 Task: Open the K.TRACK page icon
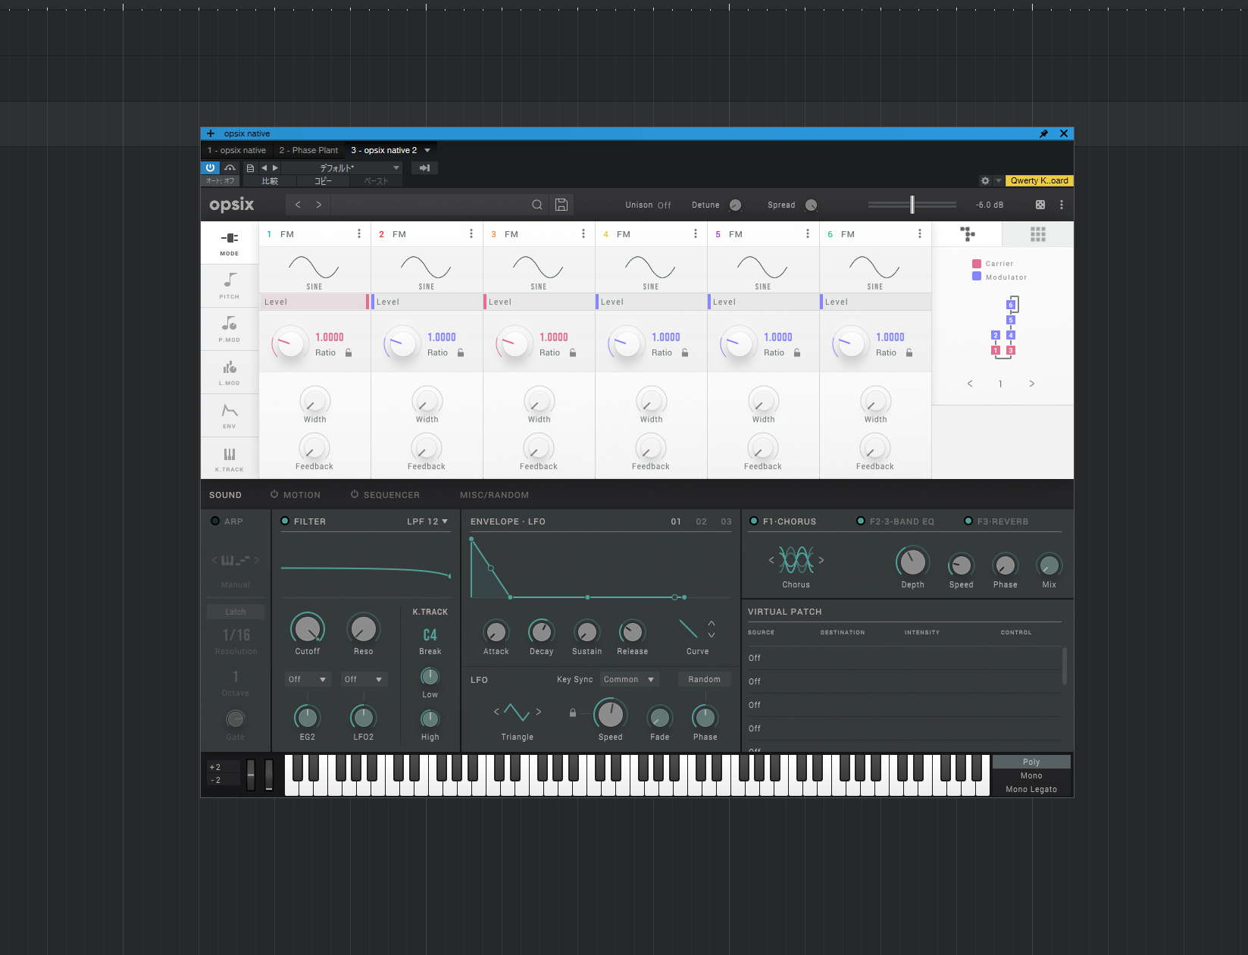230,458
